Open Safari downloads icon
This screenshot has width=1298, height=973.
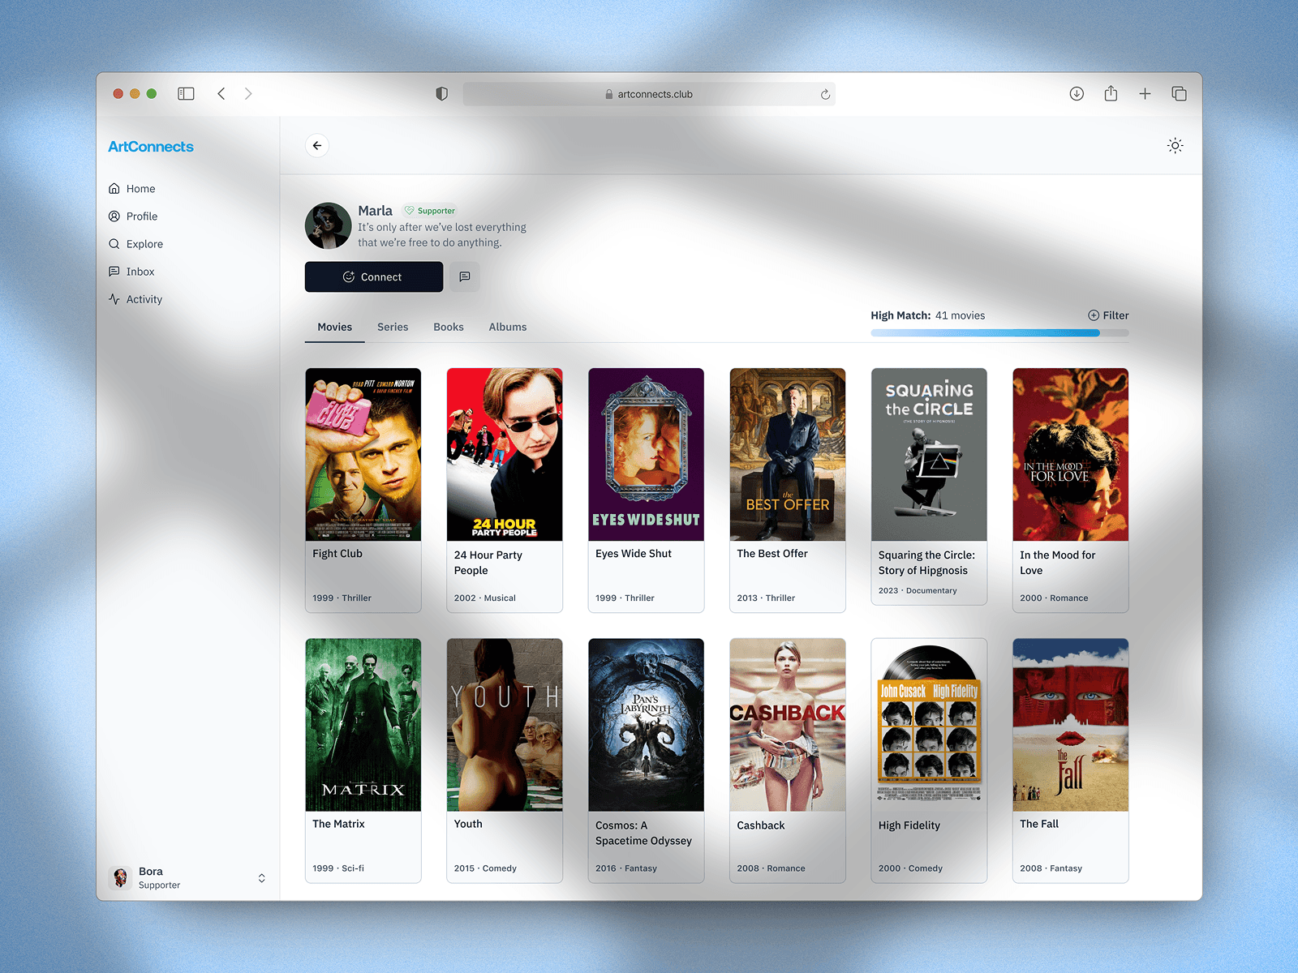pyautogui.click(x=1077, y=94)
